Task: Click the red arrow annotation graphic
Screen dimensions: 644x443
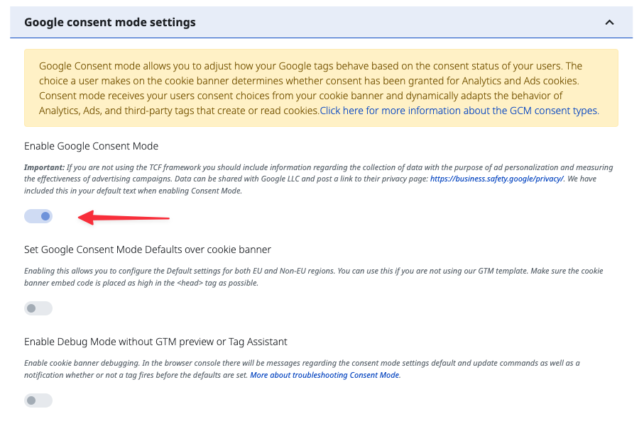Action: pos(124,218)
